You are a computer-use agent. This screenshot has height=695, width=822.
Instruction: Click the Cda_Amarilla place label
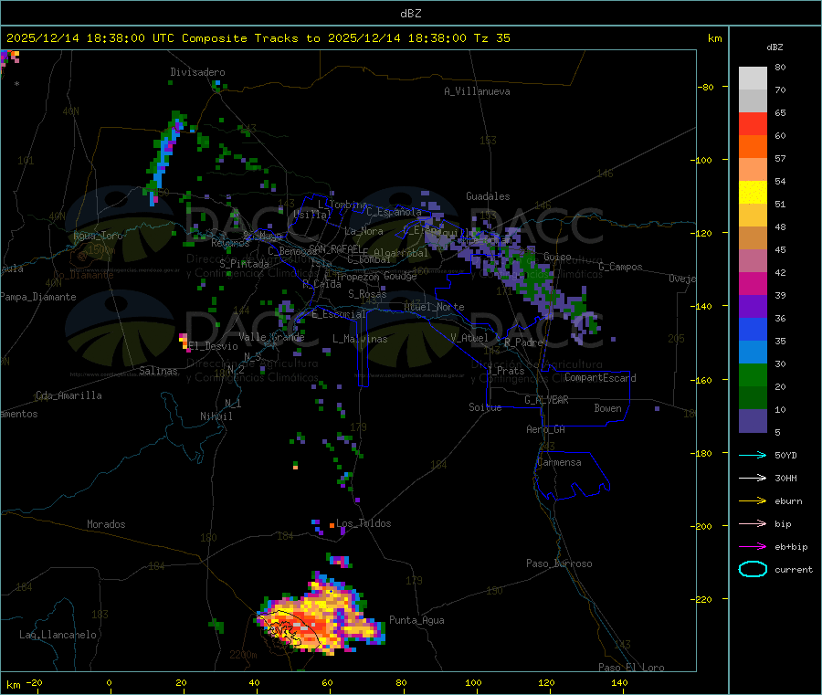[69, 395]
